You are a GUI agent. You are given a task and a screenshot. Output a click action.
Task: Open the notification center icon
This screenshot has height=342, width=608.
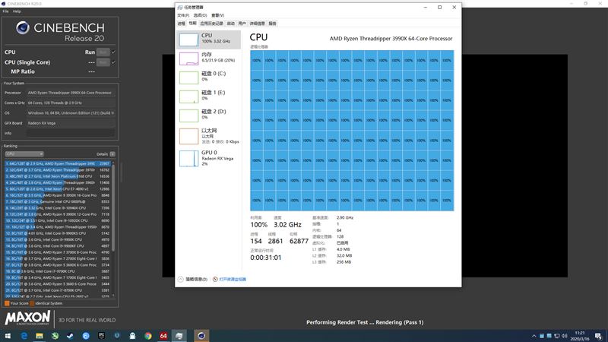click(598, 336)
